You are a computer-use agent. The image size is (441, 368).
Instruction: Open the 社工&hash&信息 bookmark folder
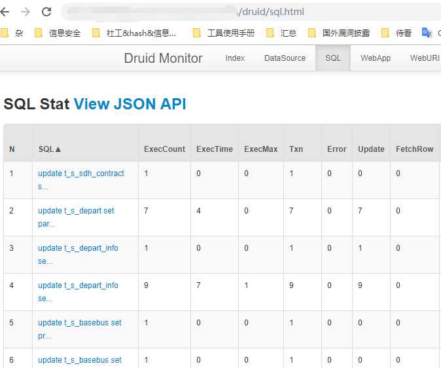[x=134, y=33]
